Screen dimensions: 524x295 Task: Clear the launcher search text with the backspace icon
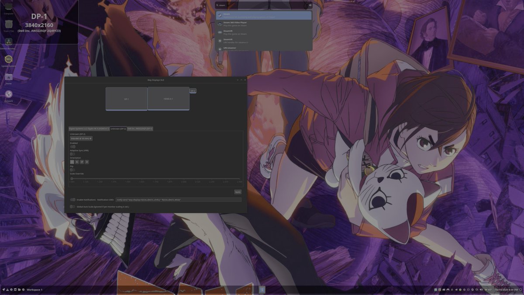[310, 5]
